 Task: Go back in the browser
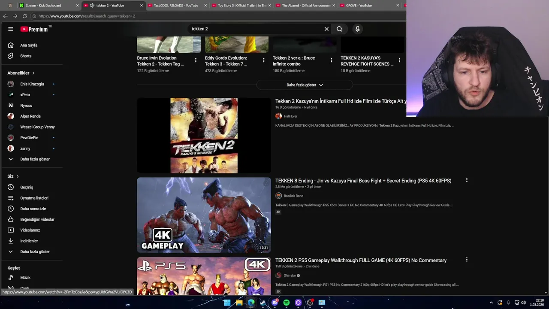[5, 16]
